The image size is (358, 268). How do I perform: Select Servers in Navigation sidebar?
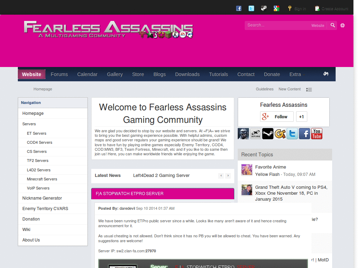click(53, 124)
